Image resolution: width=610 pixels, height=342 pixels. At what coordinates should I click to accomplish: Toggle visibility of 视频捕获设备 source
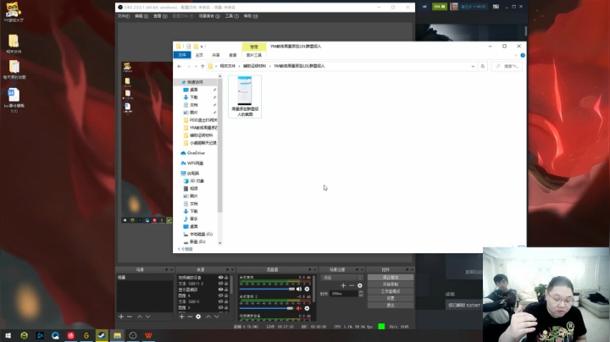tap(220, 278)
